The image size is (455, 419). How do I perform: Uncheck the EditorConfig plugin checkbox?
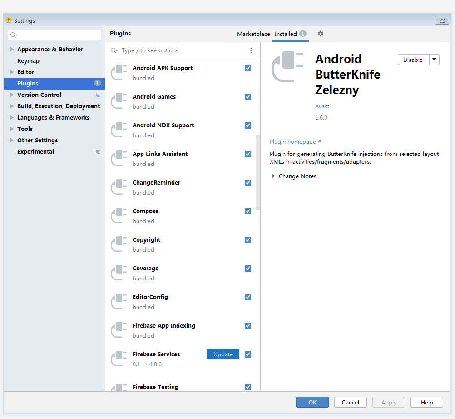pyautogui.click(x=248, y=297)
